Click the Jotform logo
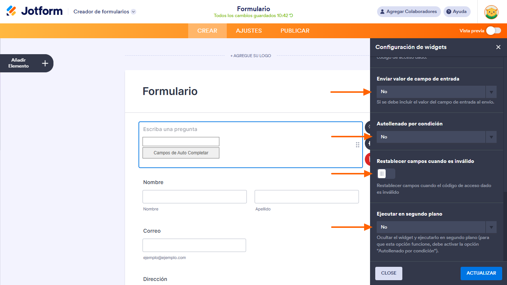507x285 pixels. point(34,11)
